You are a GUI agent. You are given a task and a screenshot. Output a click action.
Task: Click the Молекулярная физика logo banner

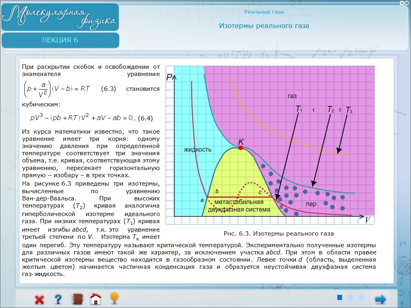tap(60, 17)
